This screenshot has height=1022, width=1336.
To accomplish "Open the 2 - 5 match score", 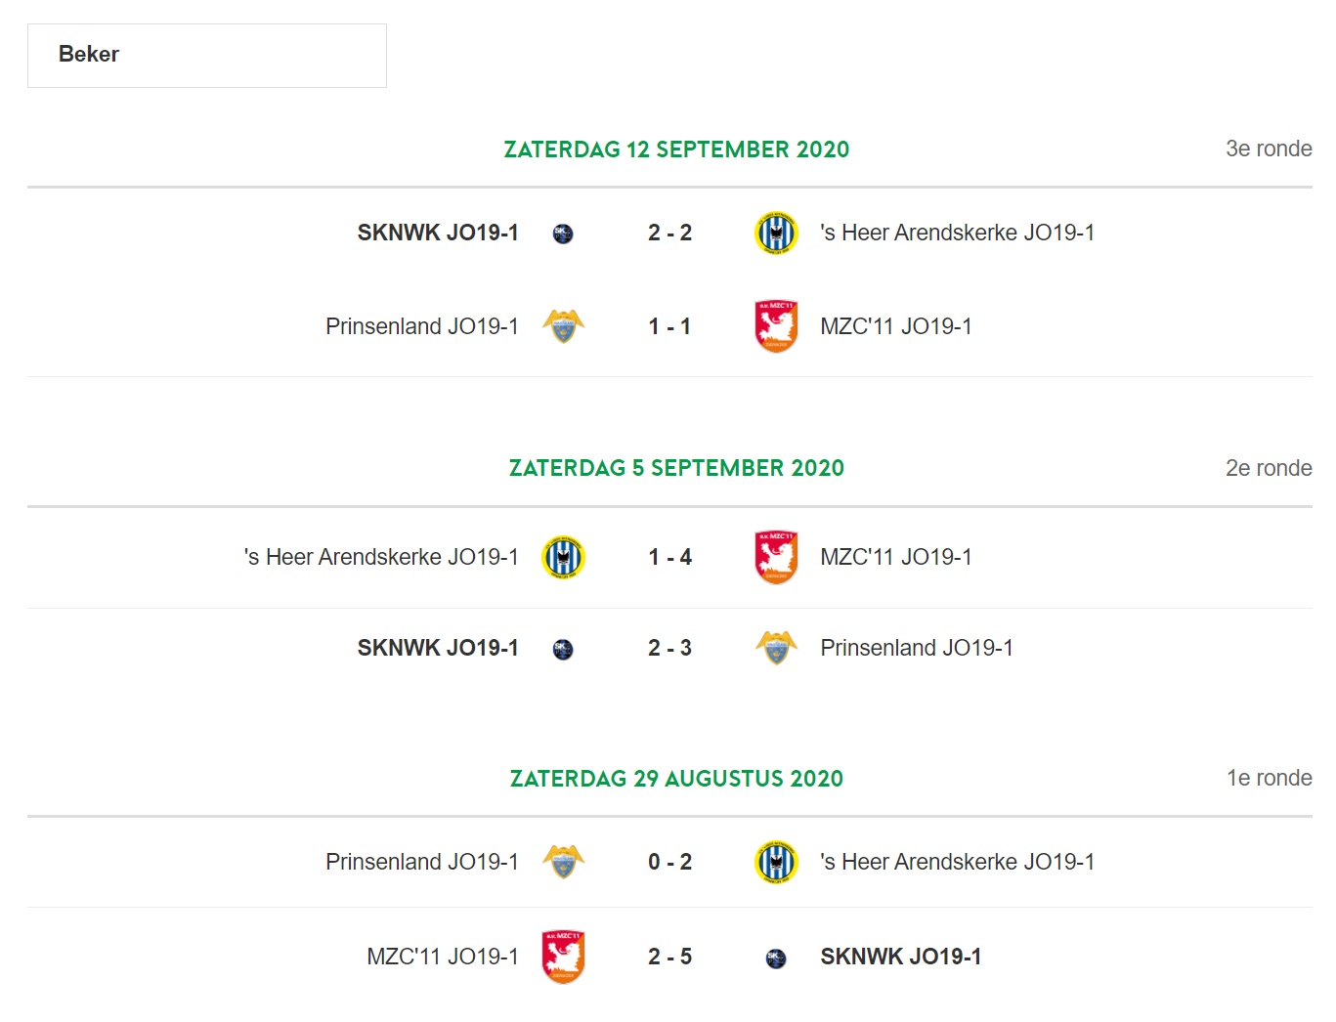I will [x=669, y=957].
